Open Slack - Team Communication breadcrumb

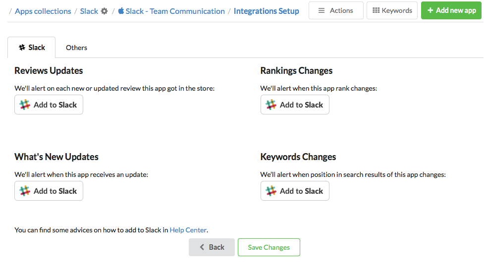175,11
